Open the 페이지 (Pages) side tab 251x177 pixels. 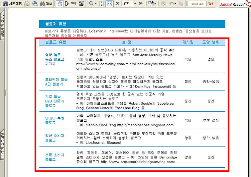[x=2, y=32]
